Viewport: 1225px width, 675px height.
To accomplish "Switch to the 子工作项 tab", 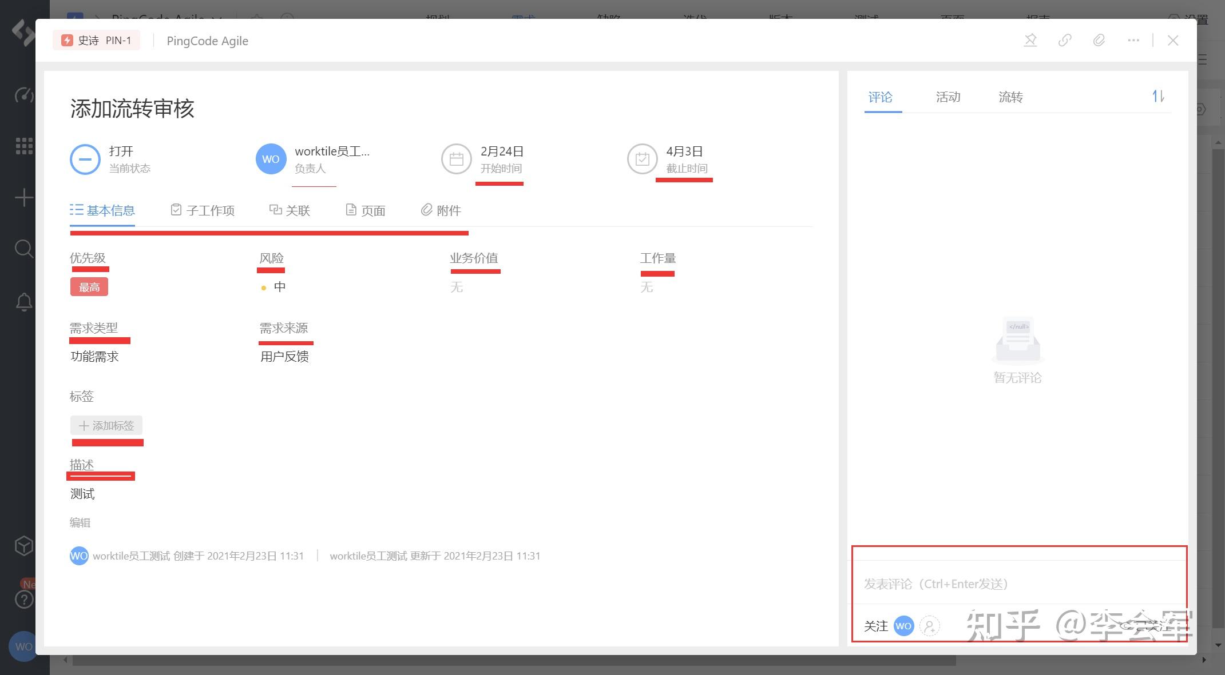I will [203, 210].
